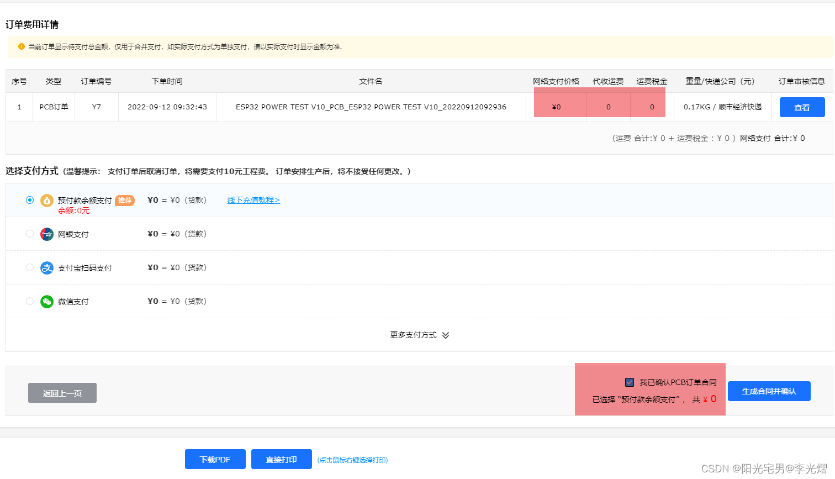The height and width of the screenshot is (479, 835).
Task: Click the 余额:0元 balance text
Action: point(74,210)
